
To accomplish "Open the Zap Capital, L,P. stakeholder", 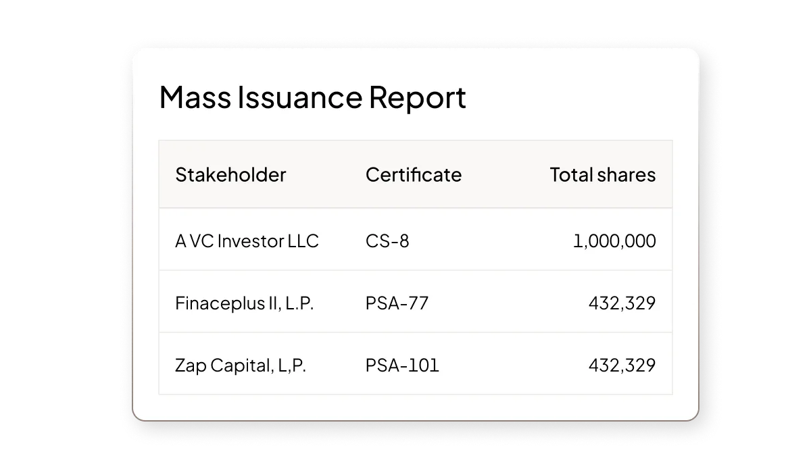I will point(241,365).
